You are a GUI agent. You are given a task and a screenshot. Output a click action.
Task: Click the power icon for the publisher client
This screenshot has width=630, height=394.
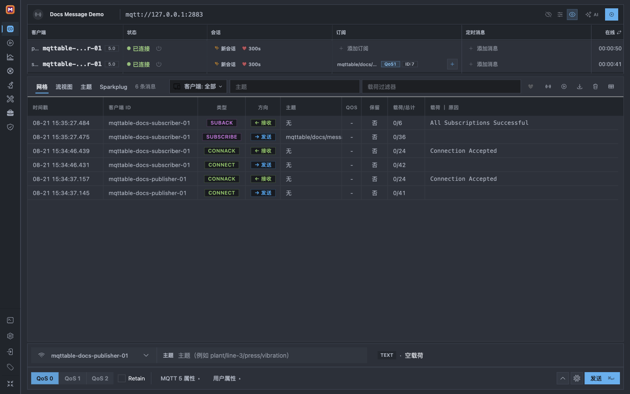(159, 49)
